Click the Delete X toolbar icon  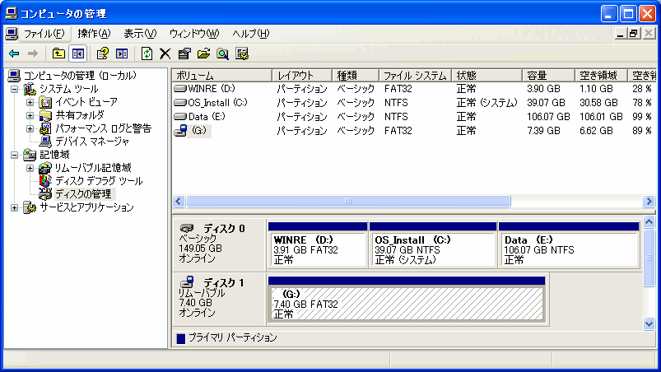(x=165, y=53)
